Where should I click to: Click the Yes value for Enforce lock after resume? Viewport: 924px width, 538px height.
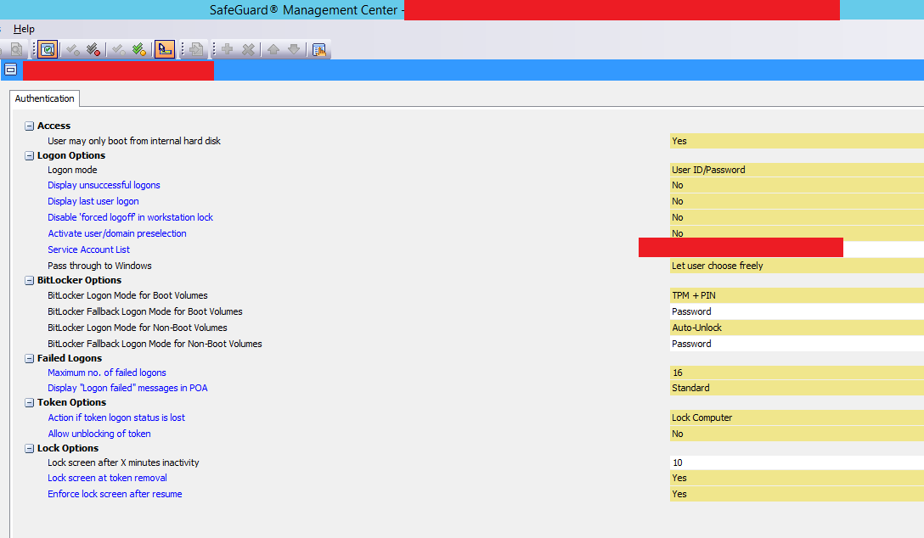(x=797, y=494)
